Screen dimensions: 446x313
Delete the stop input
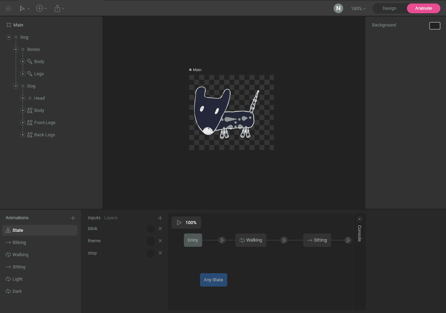click(160, 253)
